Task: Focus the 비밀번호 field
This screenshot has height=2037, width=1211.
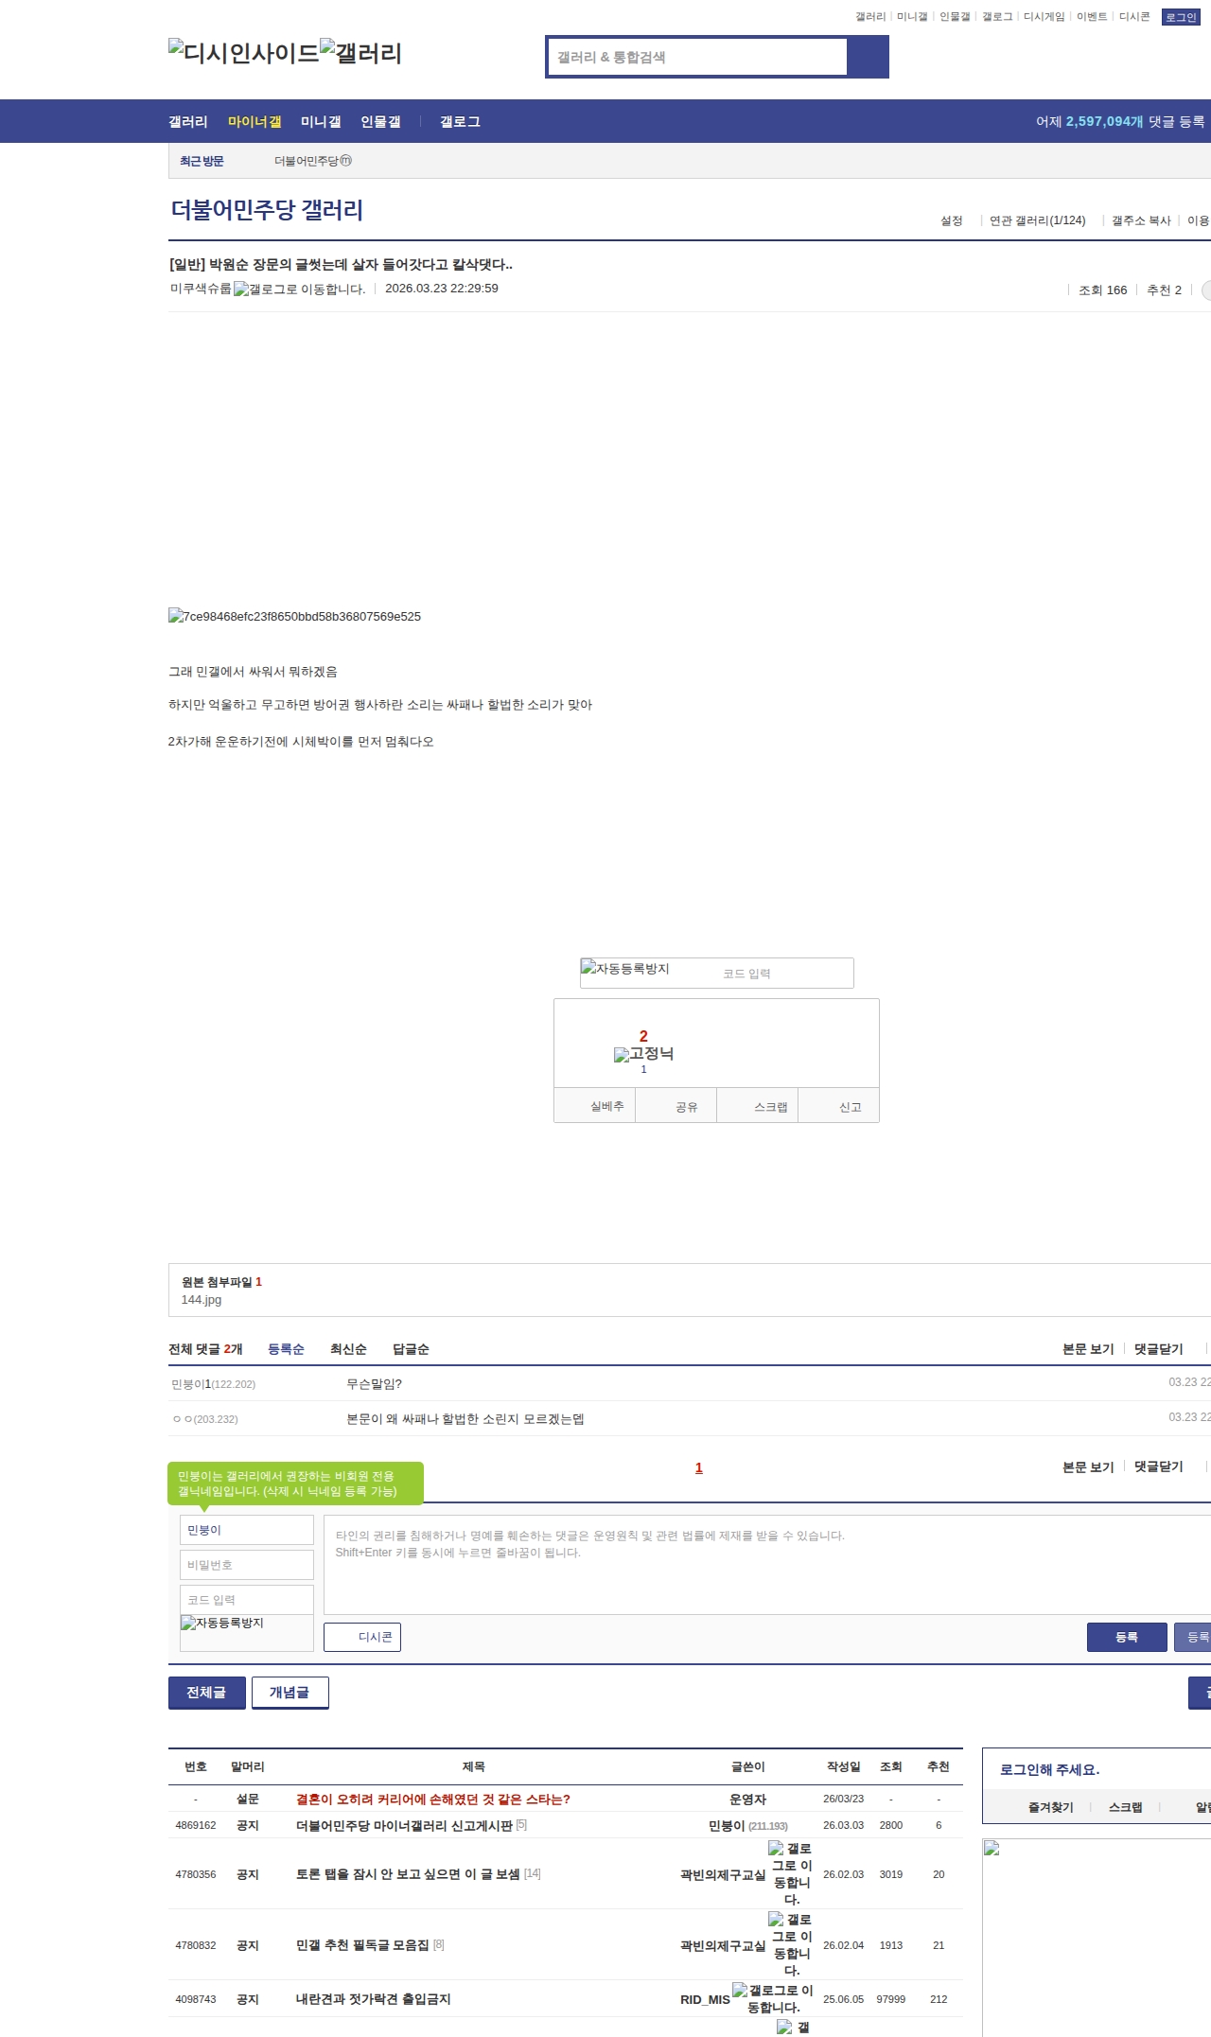Action: point(247,1565)
